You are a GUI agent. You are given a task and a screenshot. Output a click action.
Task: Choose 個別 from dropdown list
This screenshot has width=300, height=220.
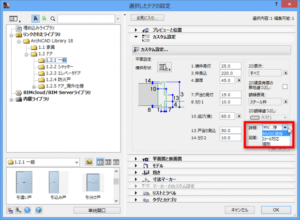coord(276,144)
